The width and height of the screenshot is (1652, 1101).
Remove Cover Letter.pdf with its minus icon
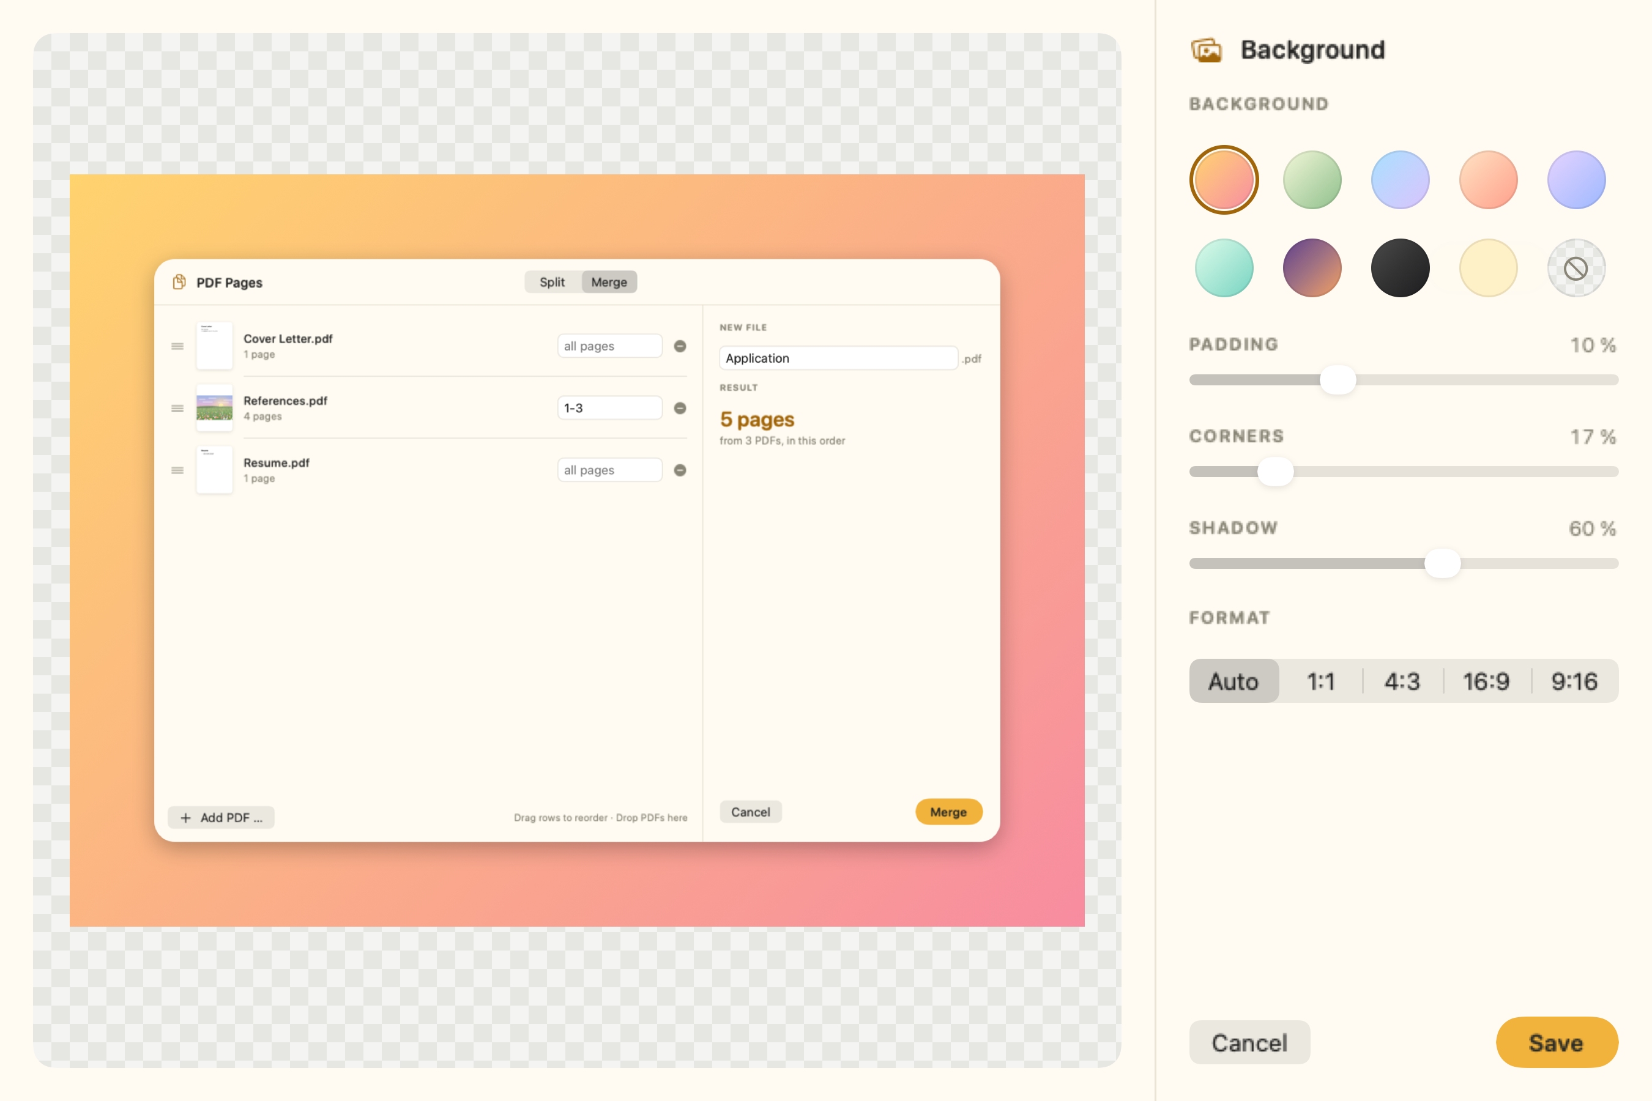(680, 346)
